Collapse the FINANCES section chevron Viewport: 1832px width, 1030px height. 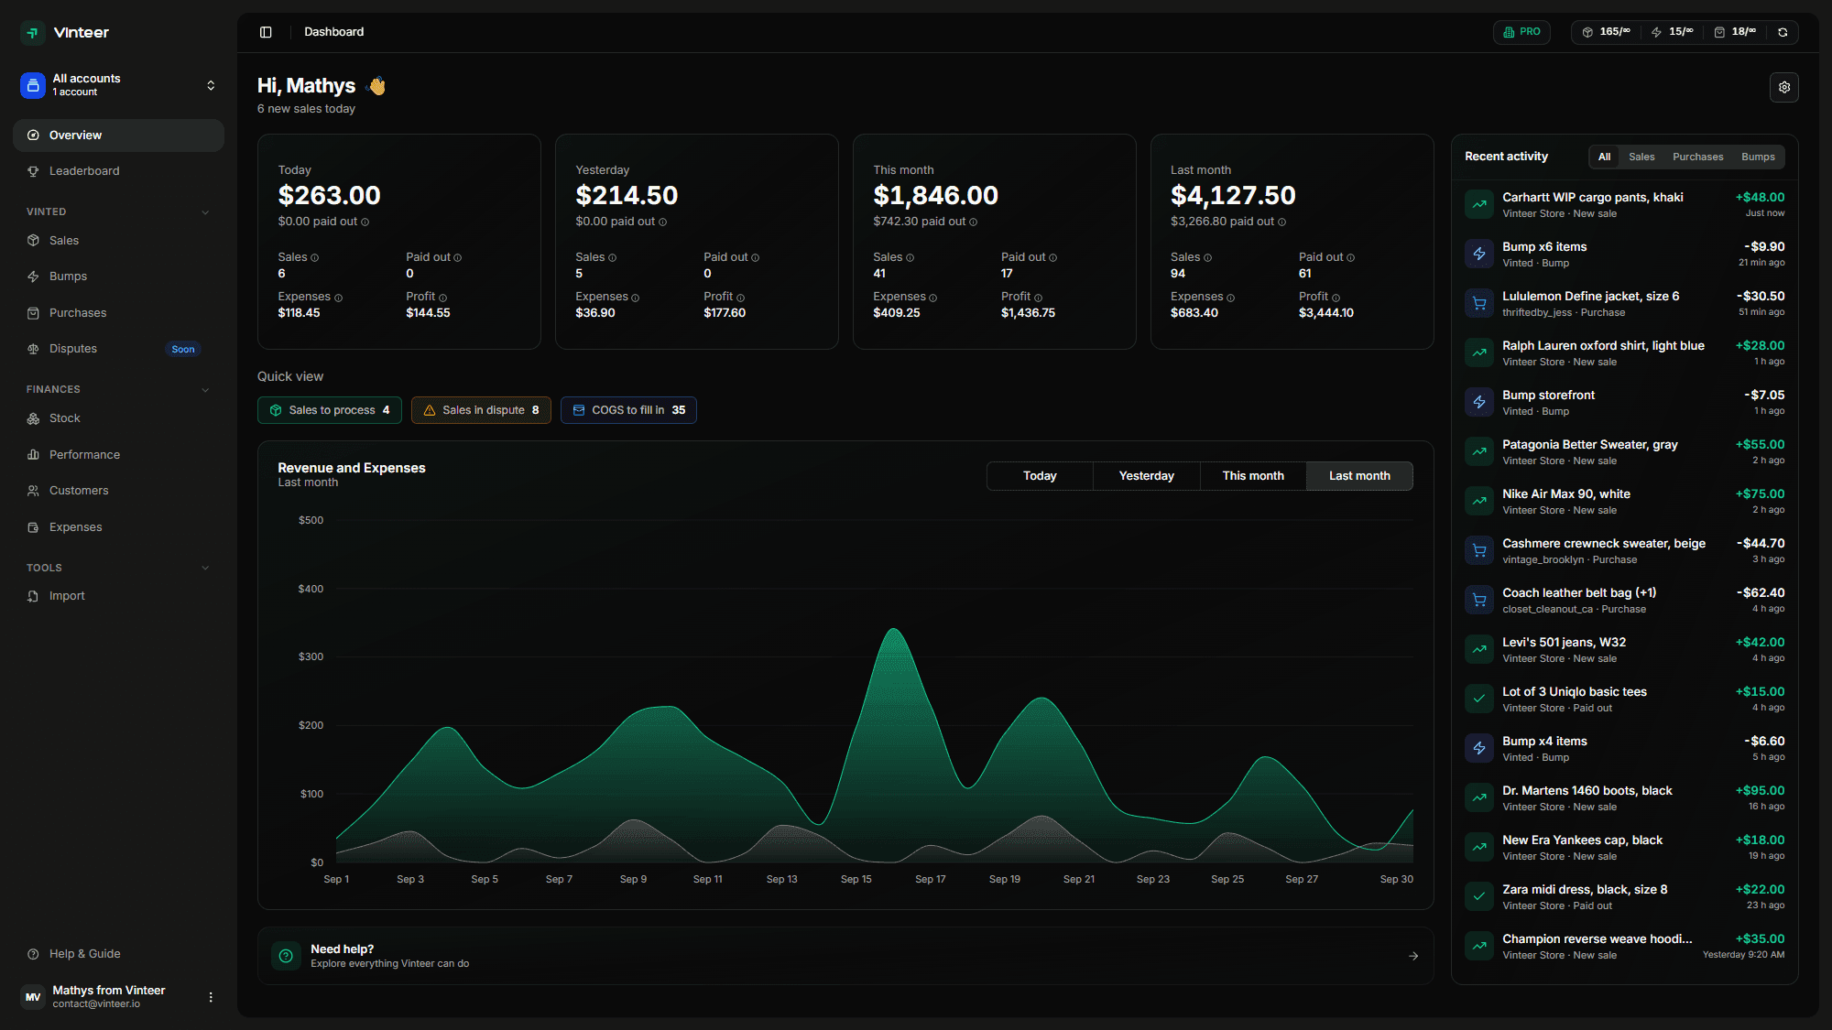tap(205, 390)
